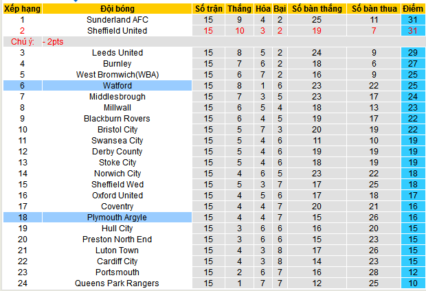Click the Sunderland AFC team name
The image size is (426, 291).
(x=117, y=20)
